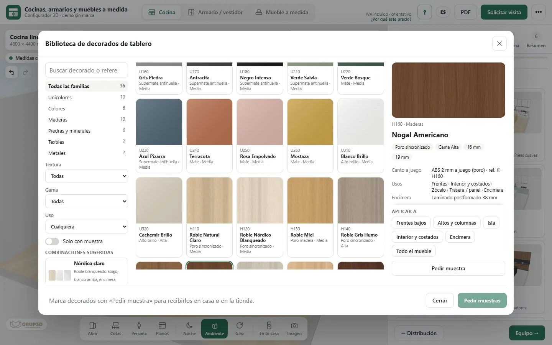Switch to Armario / vestidor tab
The image size is (552, 345).
pyautogui.click(x=215, y=12)
